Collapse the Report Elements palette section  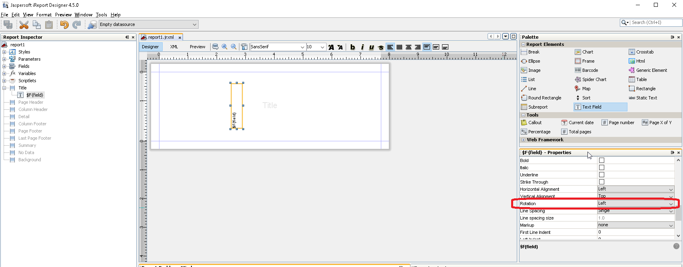(524, 44)
